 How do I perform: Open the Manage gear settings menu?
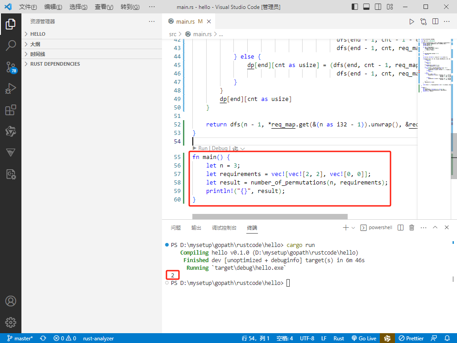11,322
